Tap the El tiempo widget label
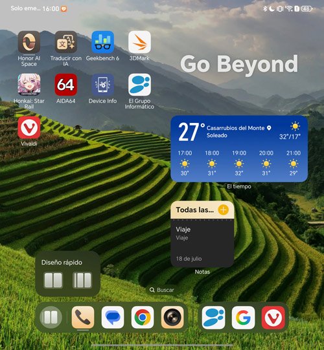Viewport: 324px width, 350px height. pyautogui.click(x=239, y=186)
